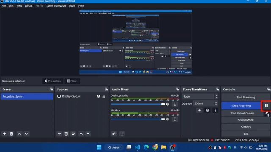271x152 pixels.
Task: Increase transition duration with up stepper
Action: pos(216,102)
